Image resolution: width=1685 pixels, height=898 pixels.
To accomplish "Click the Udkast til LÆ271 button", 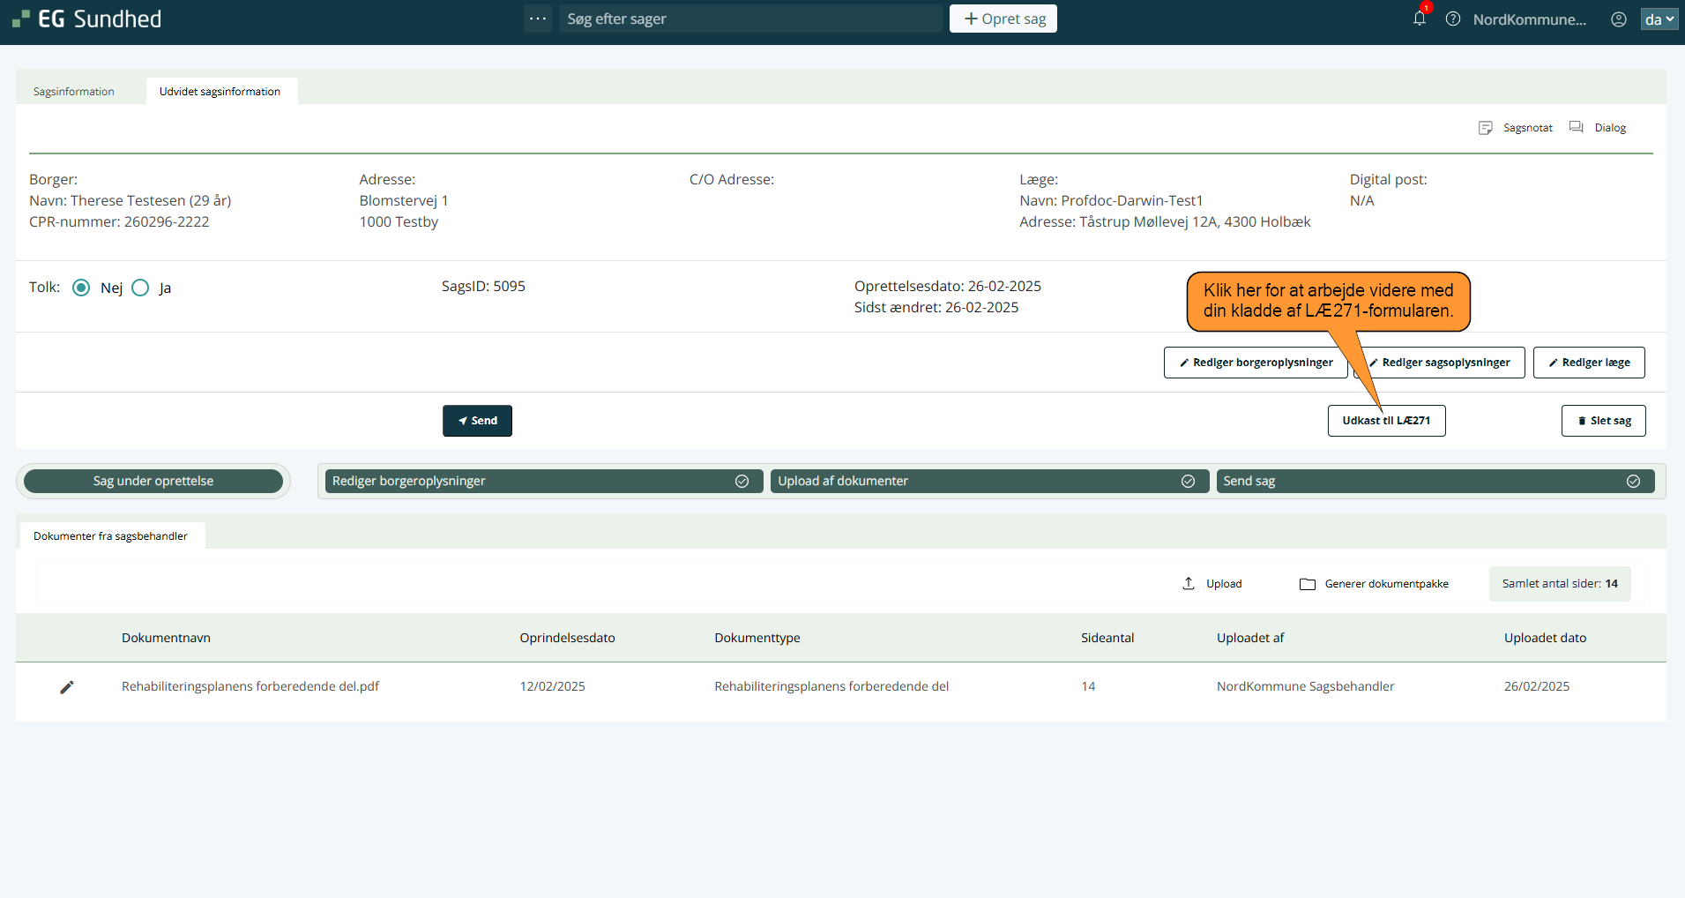I will point(1385,421).
